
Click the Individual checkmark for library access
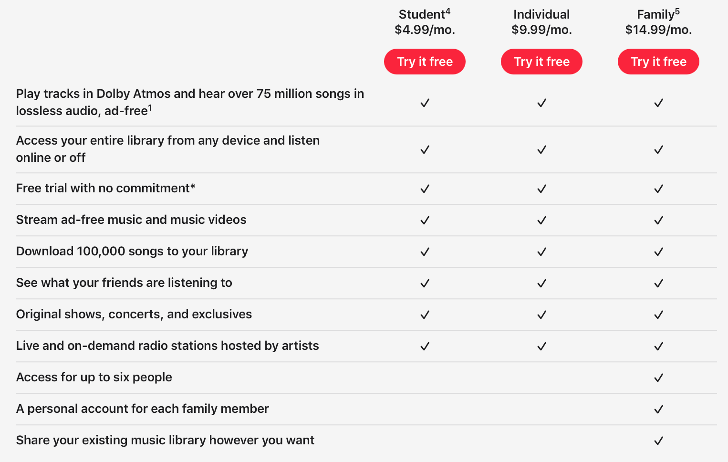pyautogui.click(x=541, y=149)
